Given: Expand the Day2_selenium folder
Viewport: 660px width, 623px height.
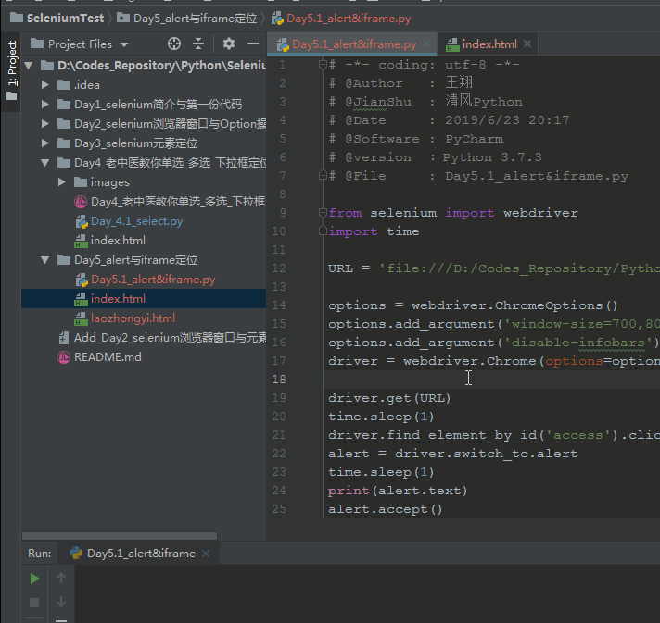Looking at the screenshot, I should tap(45, 124).
